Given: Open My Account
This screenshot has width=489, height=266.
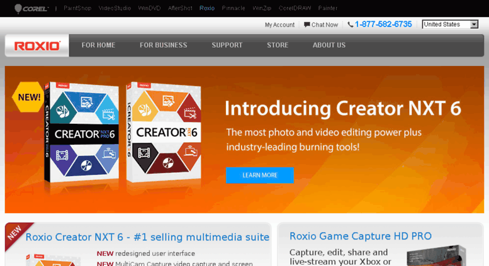Looking at the screenshot, I should [x=279, y=25].
